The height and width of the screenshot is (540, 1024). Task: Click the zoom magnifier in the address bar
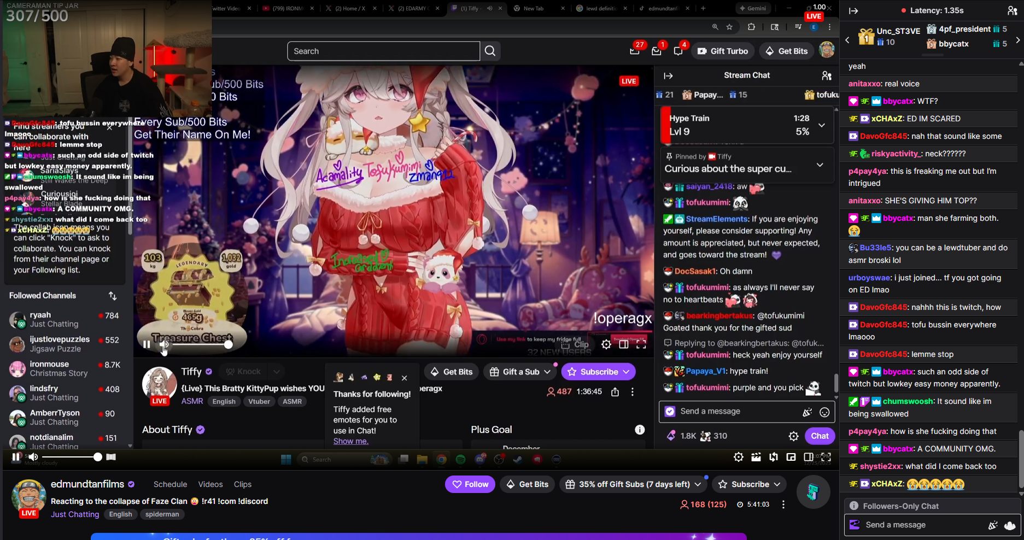click(x=715, y=27)
